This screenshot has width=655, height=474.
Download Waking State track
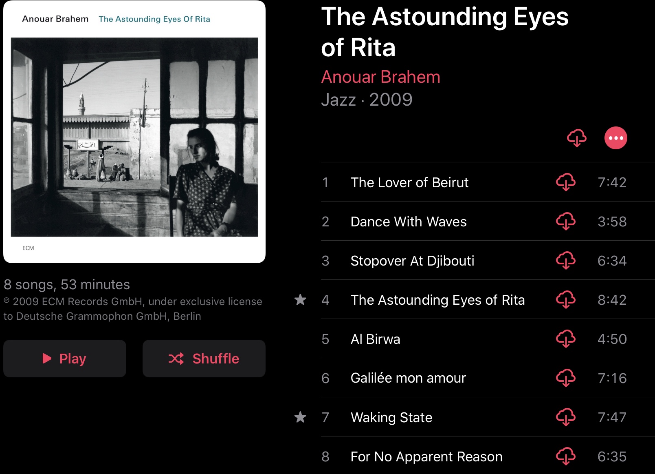coord(565,417)
